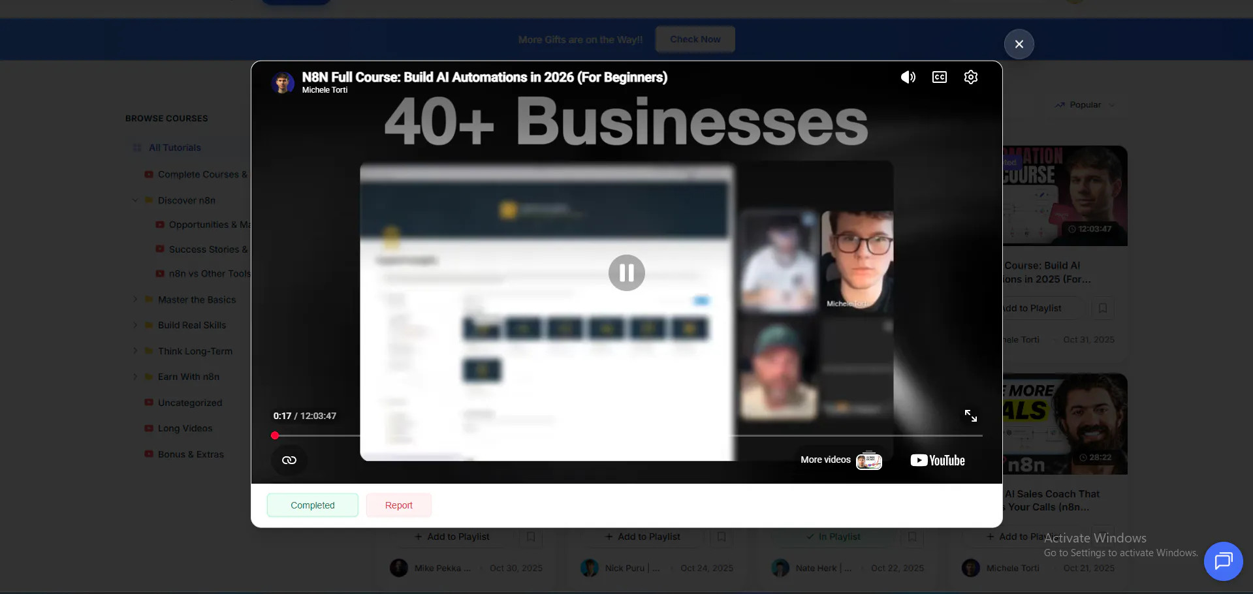Expand the Master the Basics folder
The image size is (1253, 594).
pyautogui.click(x=135, y=300)
